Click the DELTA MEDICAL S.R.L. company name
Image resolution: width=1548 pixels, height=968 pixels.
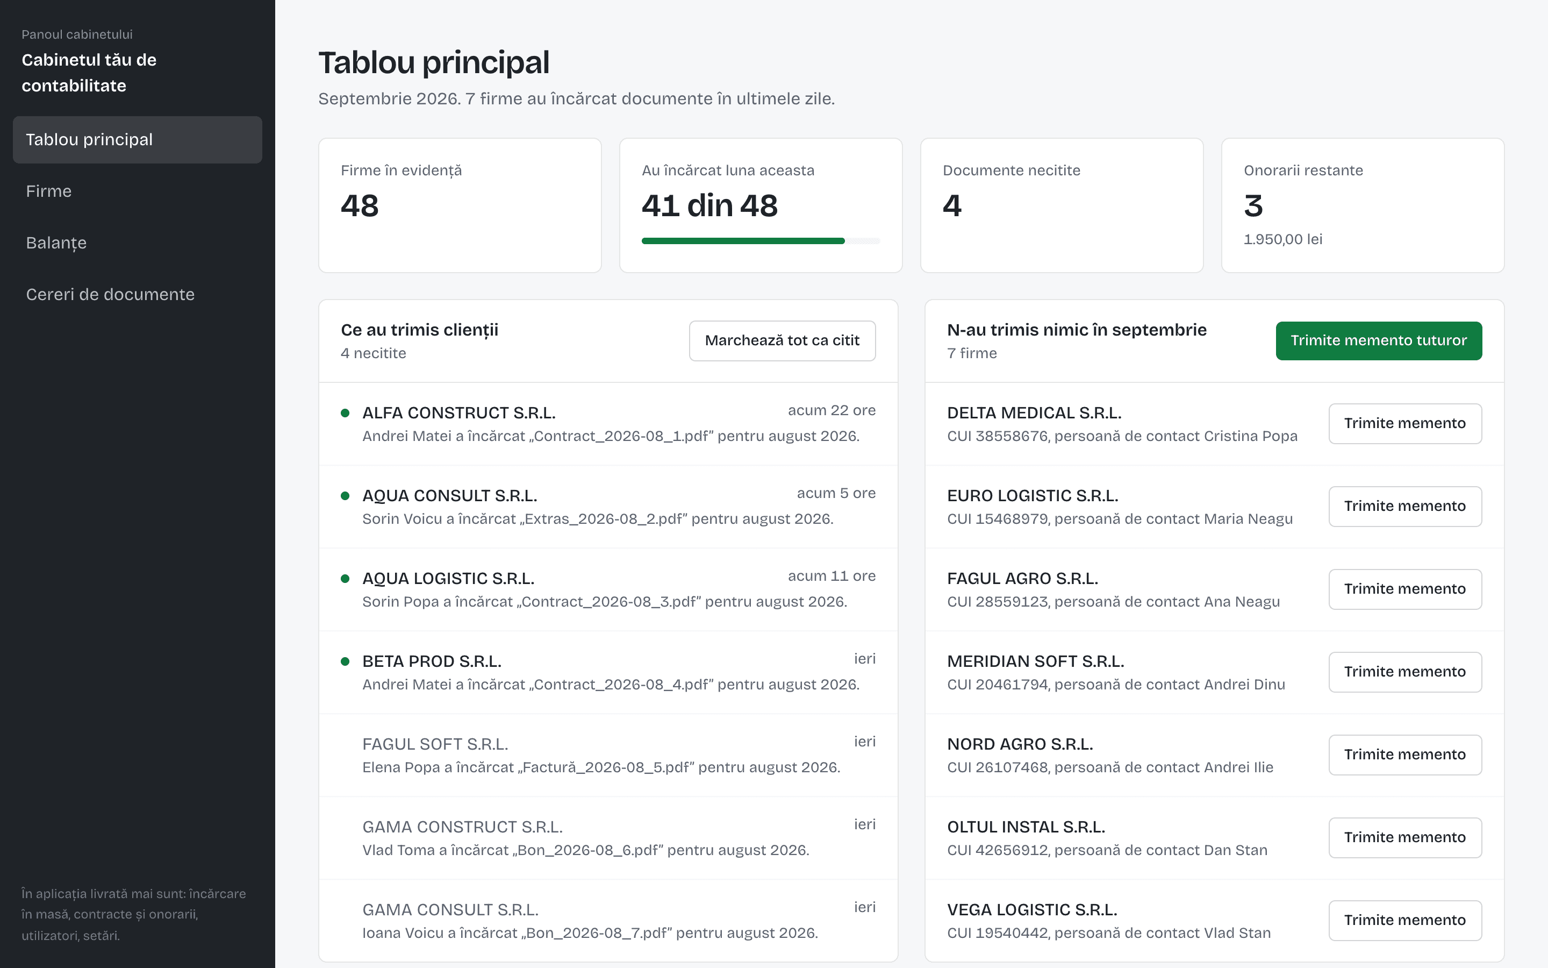click(1034, 413)
